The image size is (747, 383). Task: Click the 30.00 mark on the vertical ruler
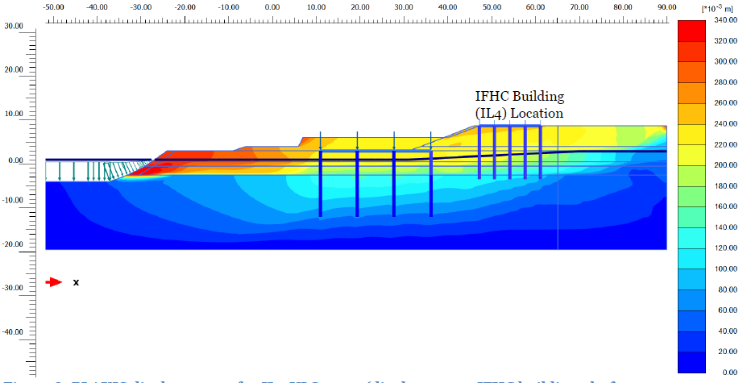pos(14,26)
